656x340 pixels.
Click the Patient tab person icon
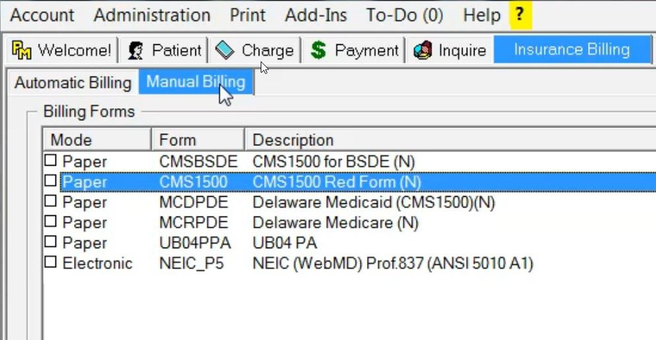(x=137, y=50)
